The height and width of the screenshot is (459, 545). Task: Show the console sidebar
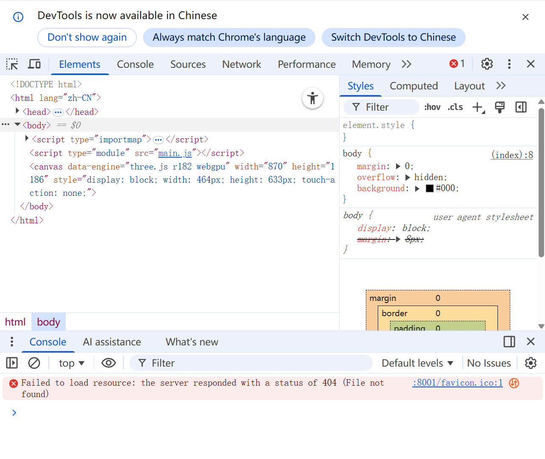pyautogui.click(x=12, y=363)
